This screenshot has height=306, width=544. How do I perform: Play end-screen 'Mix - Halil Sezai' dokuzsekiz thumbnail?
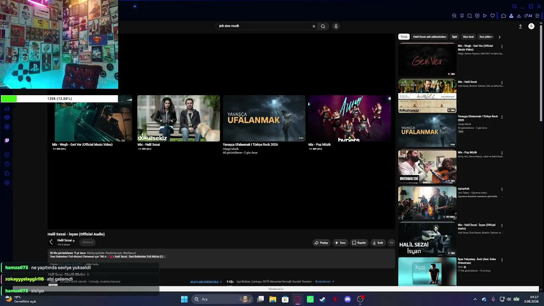[x=178, y=118]
